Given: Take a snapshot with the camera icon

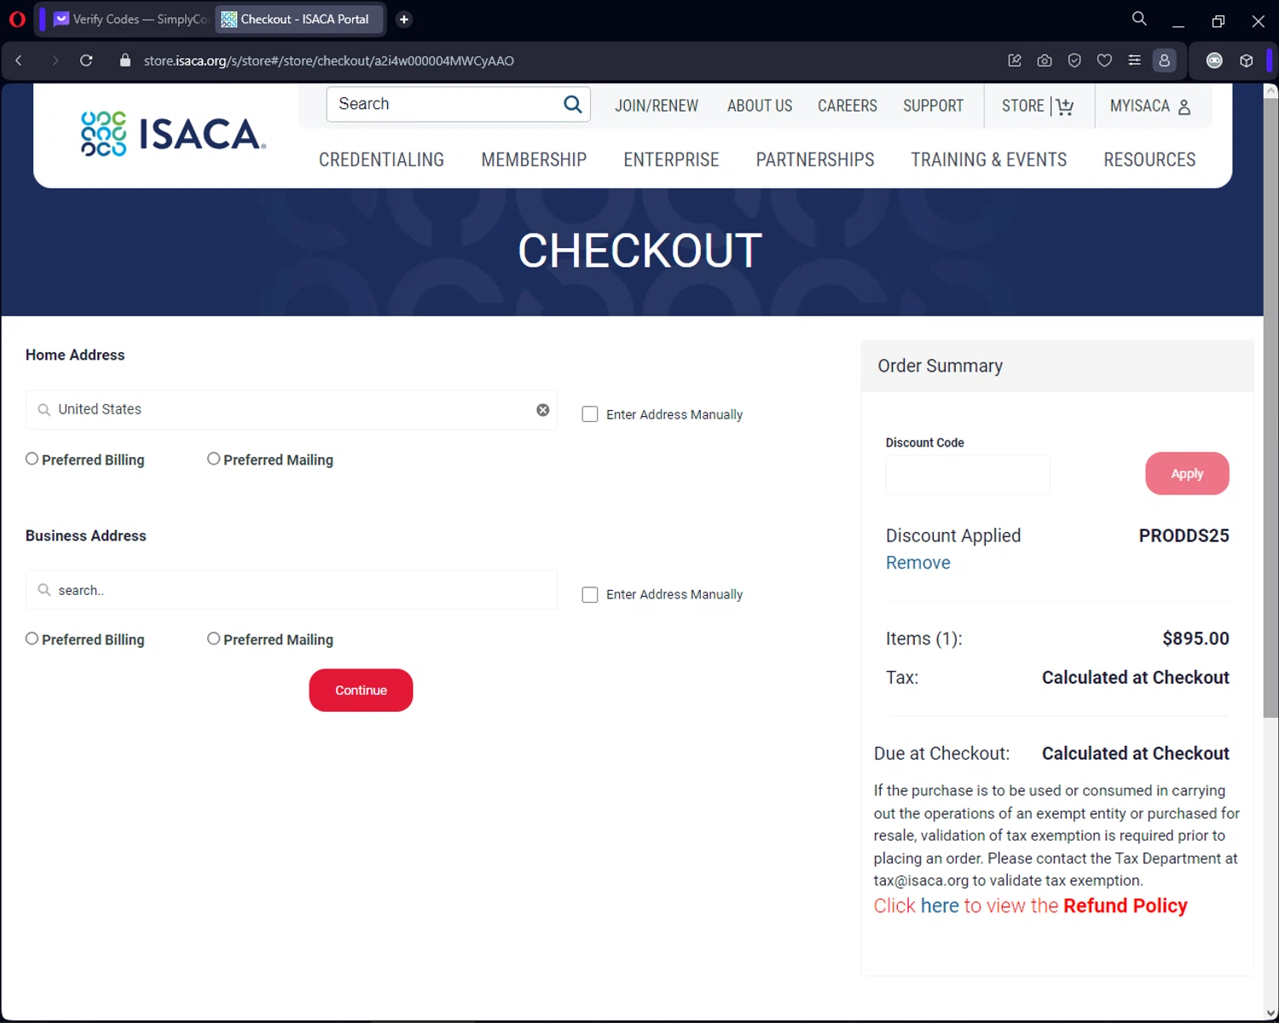Looking at the screenshot, I should (1045, 61).
